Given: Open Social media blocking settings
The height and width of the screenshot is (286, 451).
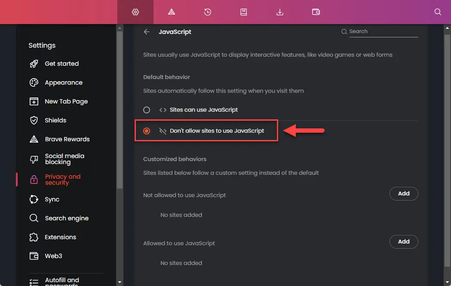Looking at the screenshot, I should [x=65, y=159].
